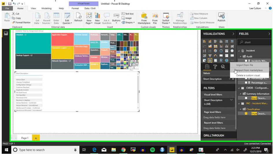
Task: Collapse the INC - Incident Man... table
Action: (239, 103)
